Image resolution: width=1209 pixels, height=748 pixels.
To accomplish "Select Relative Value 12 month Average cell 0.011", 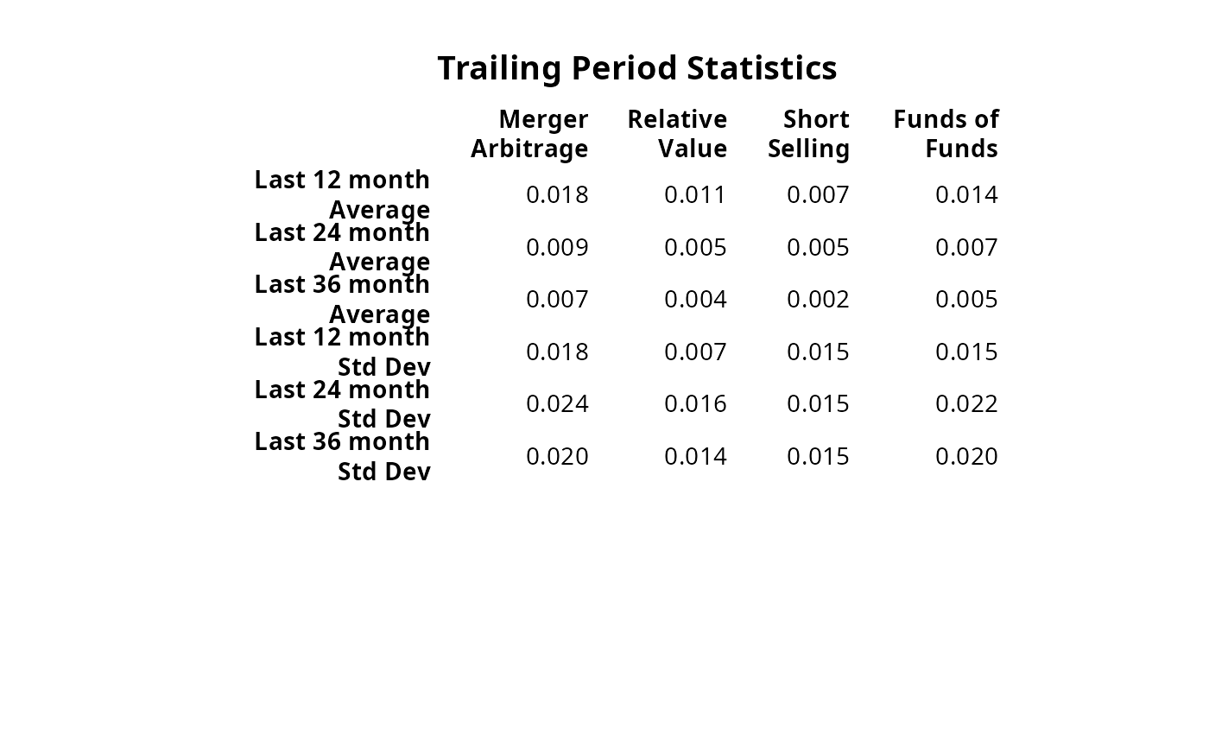I will (x=695, y=195).
